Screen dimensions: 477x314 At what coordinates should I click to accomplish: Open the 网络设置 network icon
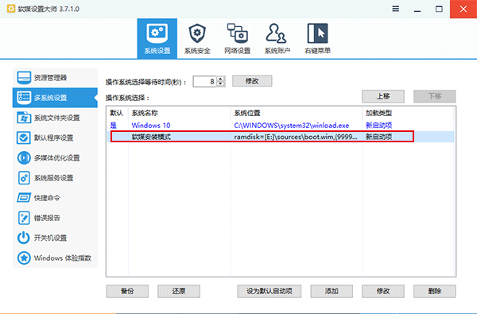tap(237, 33)
